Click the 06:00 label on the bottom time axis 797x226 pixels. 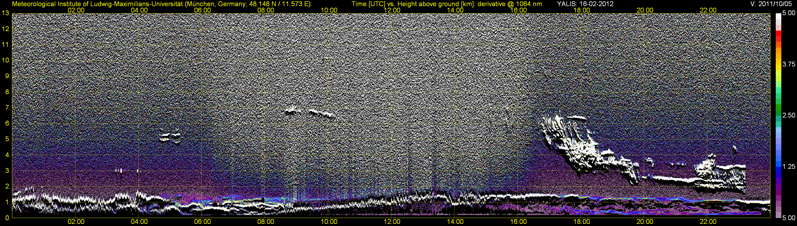(202, 222)
